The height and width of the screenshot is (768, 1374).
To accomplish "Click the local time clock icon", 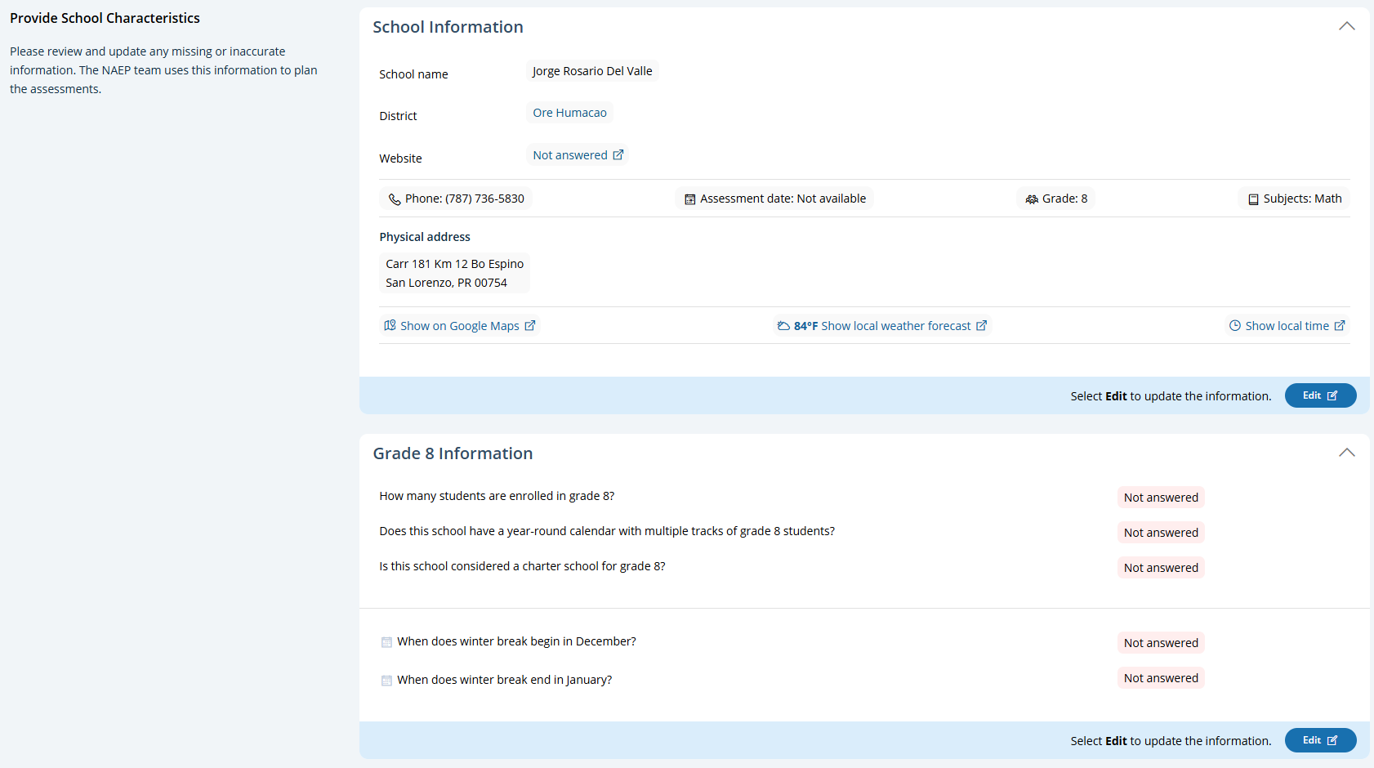I will [1235, 326].
